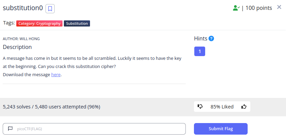Click the 85% Liked rating text
The width and height of the screenshot is (286, 137).
(222, 107)
